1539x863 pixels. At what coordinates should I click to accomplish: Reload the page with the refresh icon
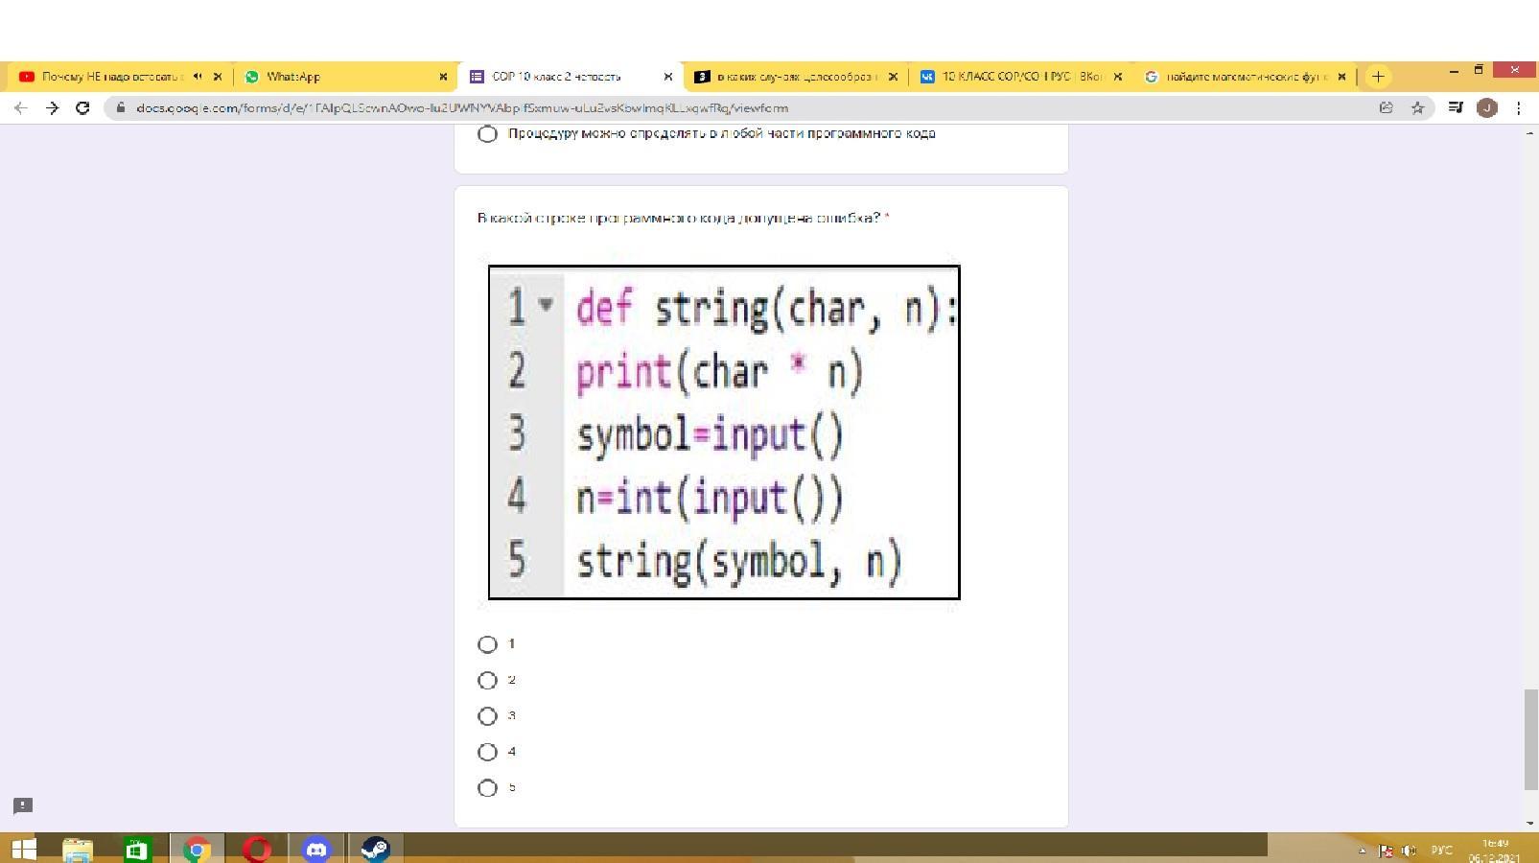click(x=82, y=108)
